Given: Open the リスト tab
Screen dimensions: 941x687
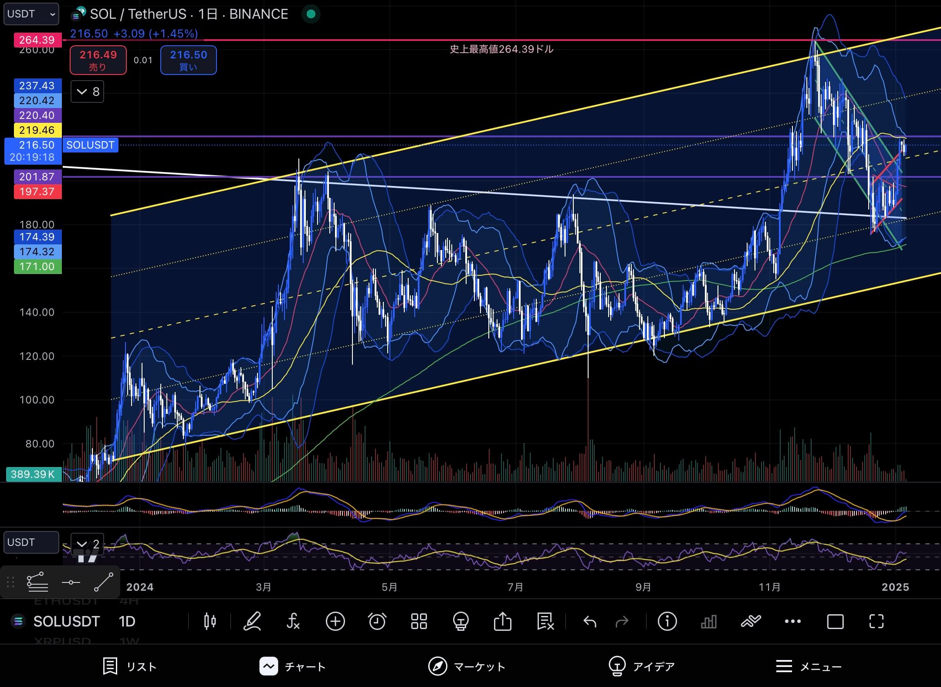Looking at the screenshot, I should click(x=129, y=667).
